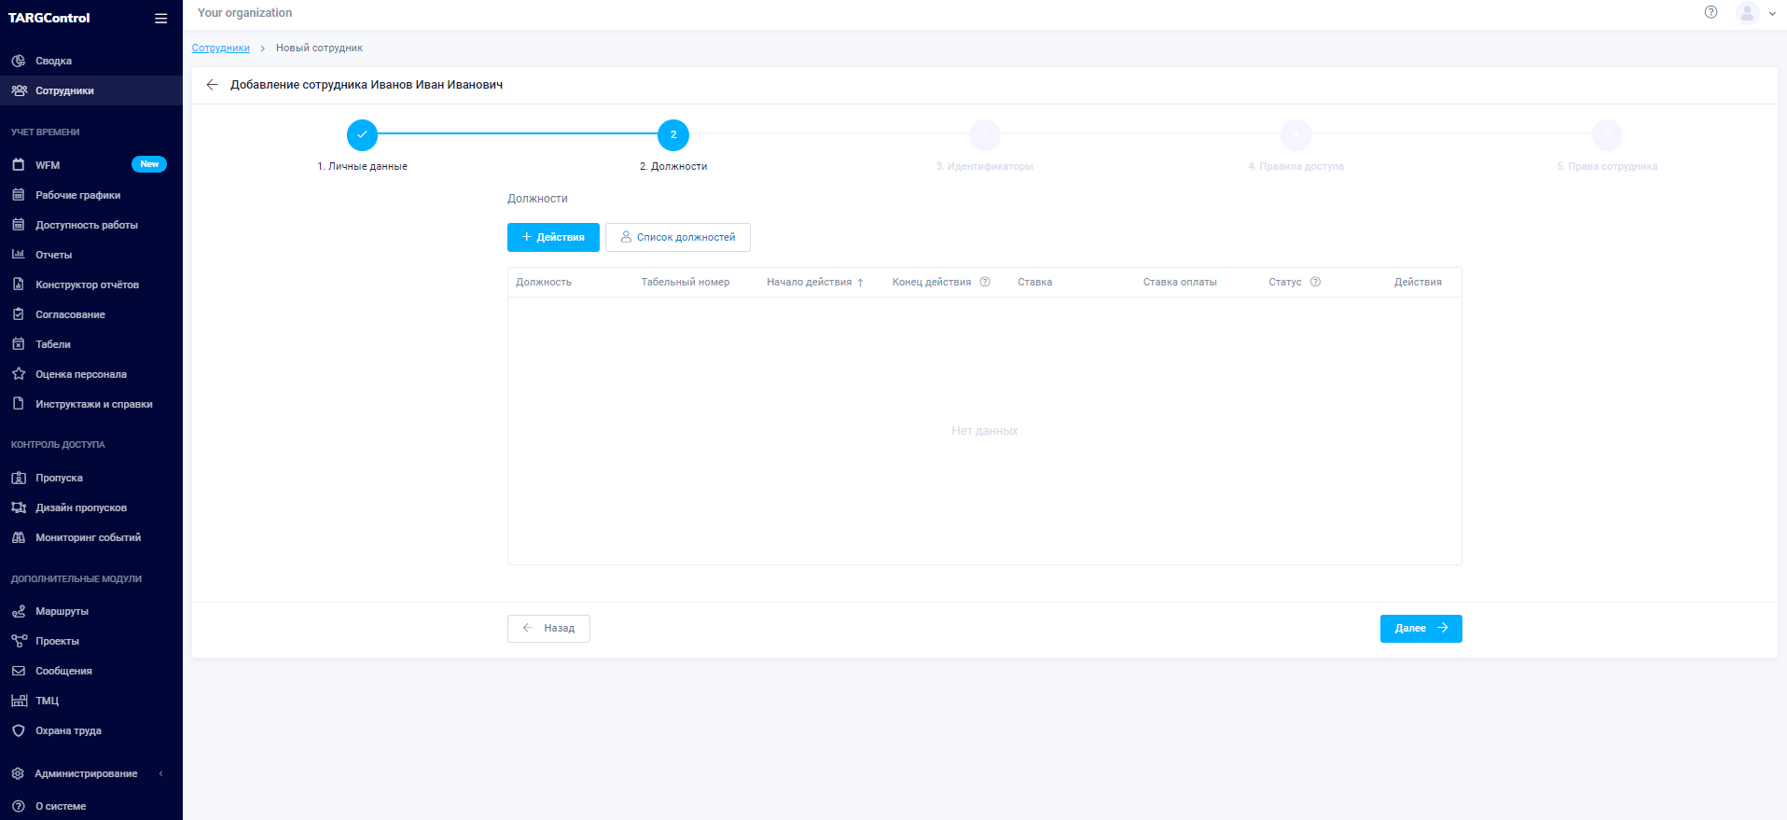Open Сотрудники section in sidebar

[91, 90]
